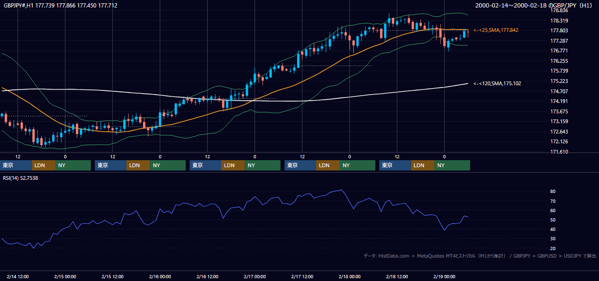Click RSI axis level 40

click(553, 229)
